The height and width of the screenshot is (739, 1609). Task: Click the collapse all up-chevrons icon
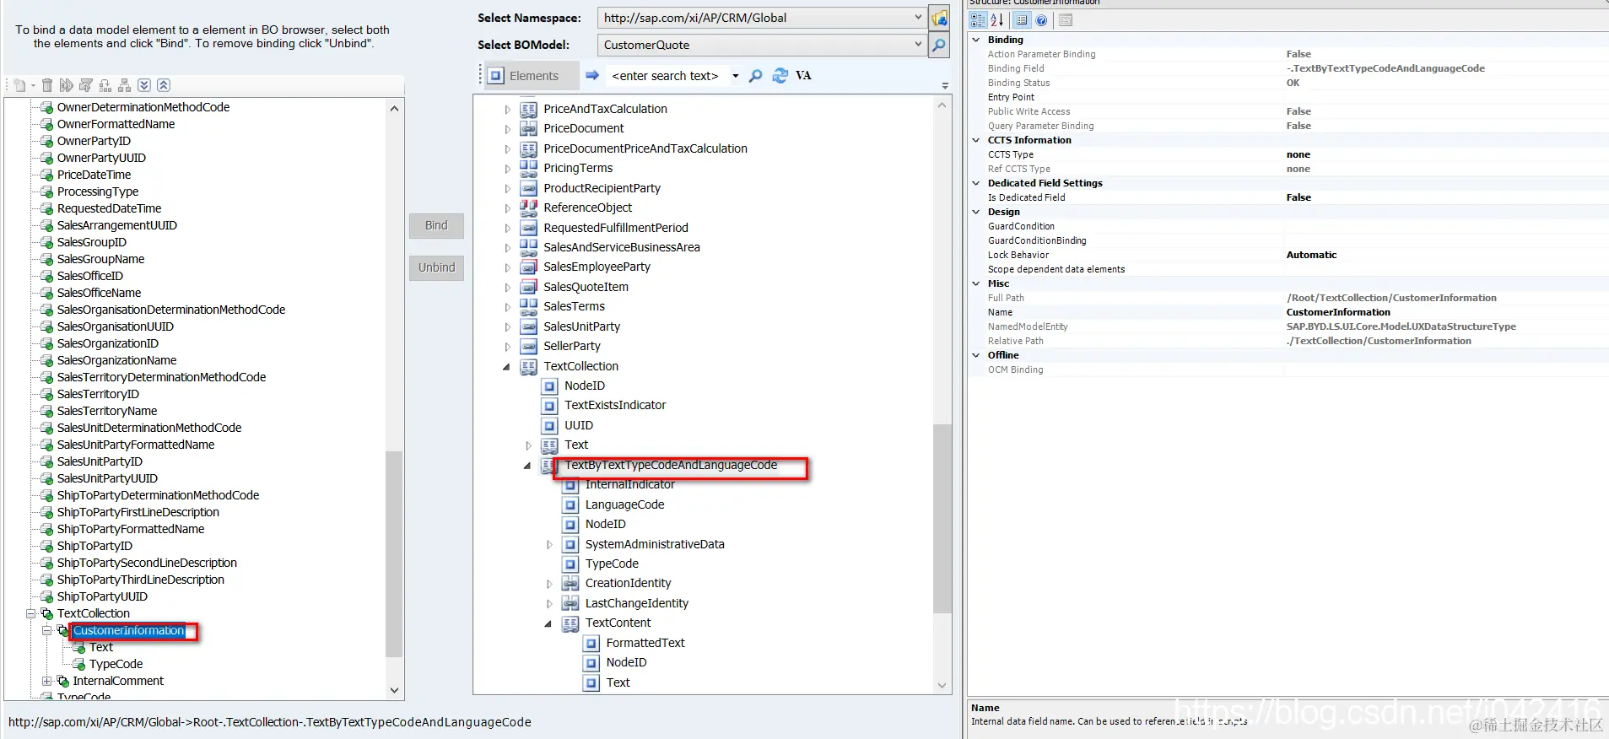[164, 85]
